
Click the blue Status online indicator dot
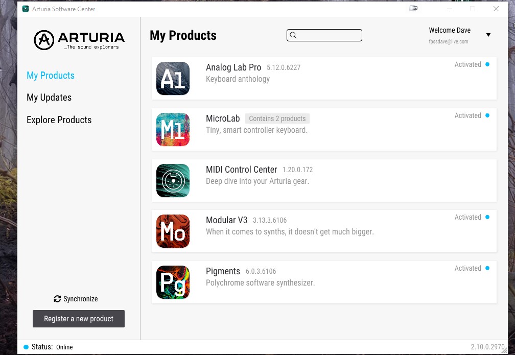point(26,347)
